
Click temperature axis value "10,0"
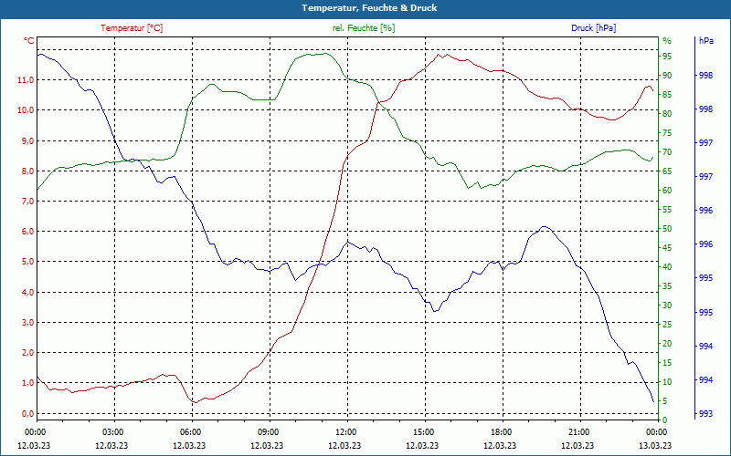coord(26,110)
